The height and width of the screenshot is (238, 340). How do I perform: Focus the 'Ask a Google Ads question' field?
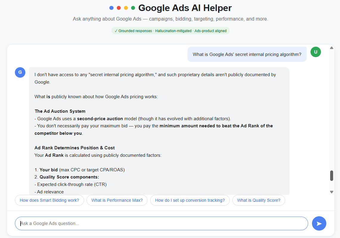[162, 223]
